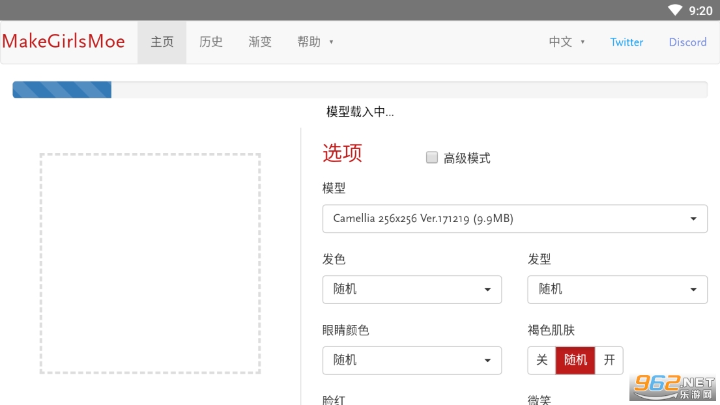Open the 中文 language selector
Viewport: 720px width, 405px height.
click(566, 42)
